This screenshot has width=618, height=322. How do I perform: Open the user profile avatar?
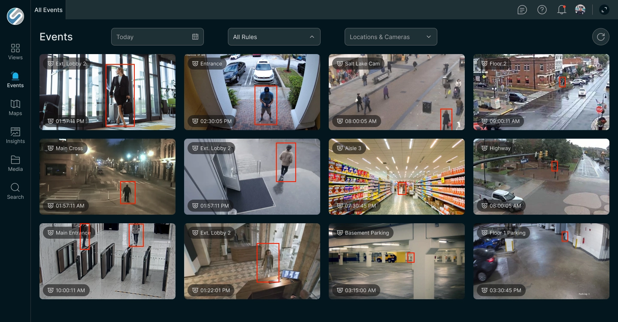coord(580,9)
